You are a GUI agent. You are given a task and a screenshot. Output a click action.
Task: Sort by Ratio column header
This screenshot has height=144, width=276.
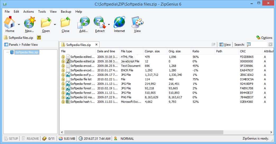(203, 51)
